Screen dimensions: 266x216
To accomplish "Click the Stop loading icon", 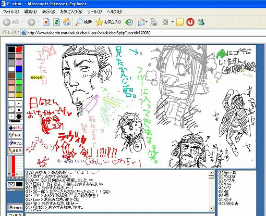I will coord(46,22).
